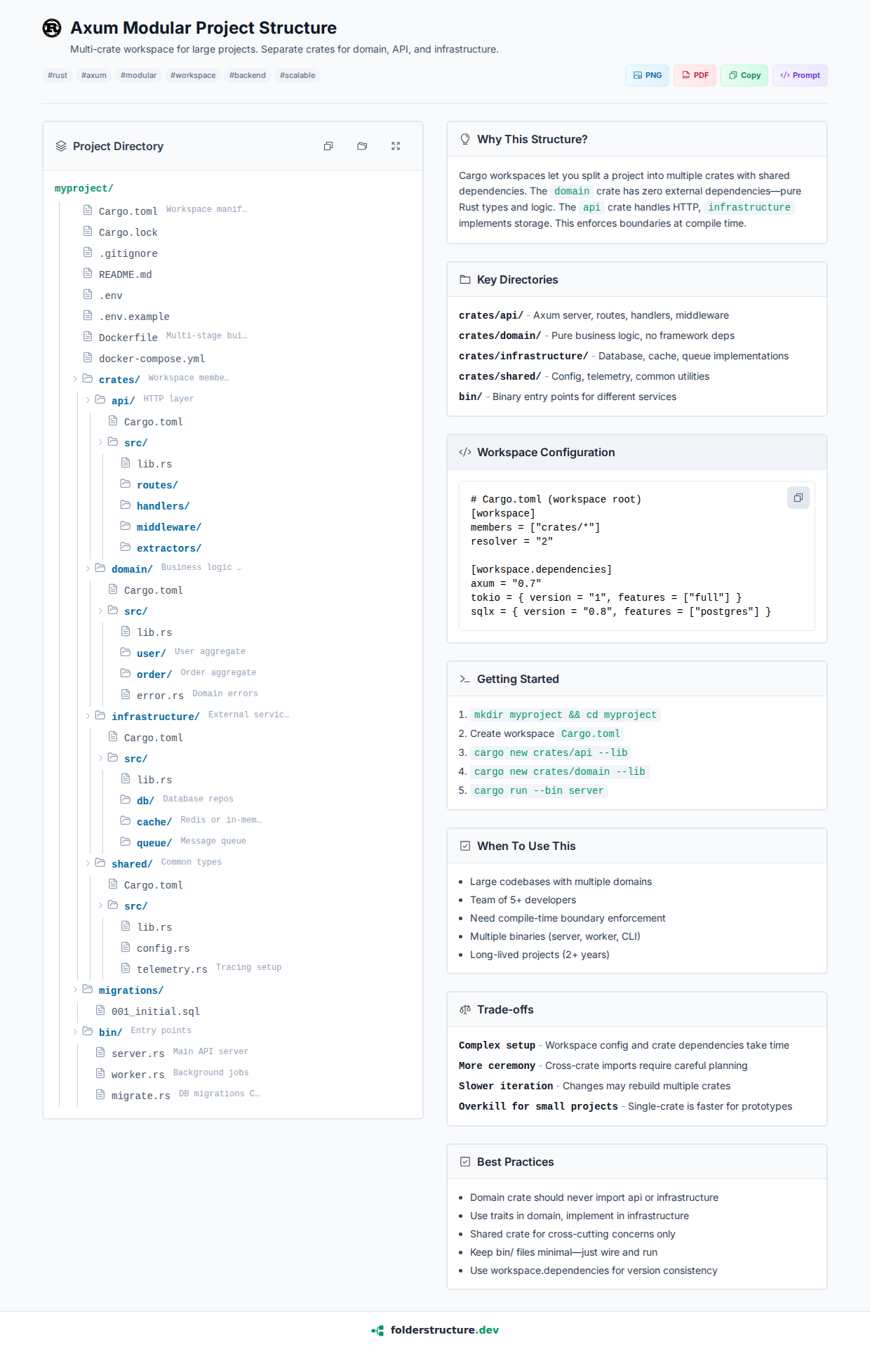Click the Rust logo icon
The width and height of the screenshot is (870, 1349).
click(x=52, y=28)
